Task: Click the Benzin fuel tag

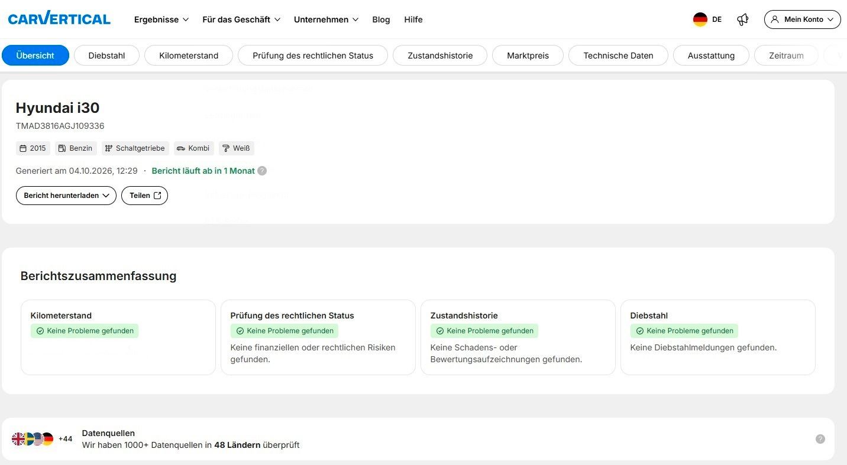Action: [x=76, y=148]
